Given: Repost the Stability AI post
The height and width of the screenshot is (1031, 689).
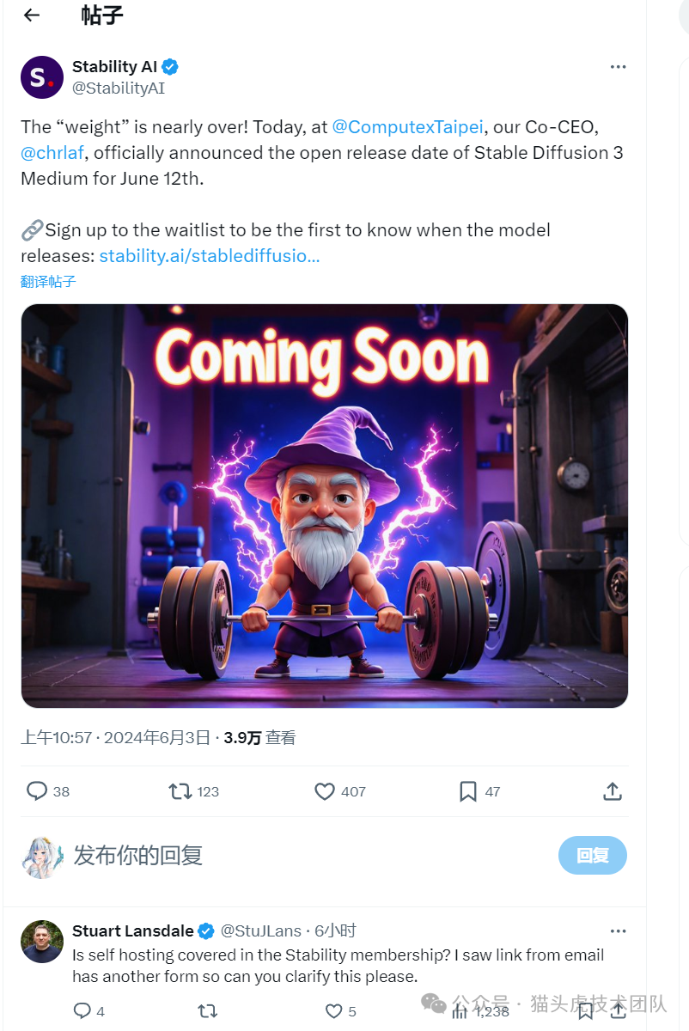Looking at the screenshot, I should click(180, 791).
